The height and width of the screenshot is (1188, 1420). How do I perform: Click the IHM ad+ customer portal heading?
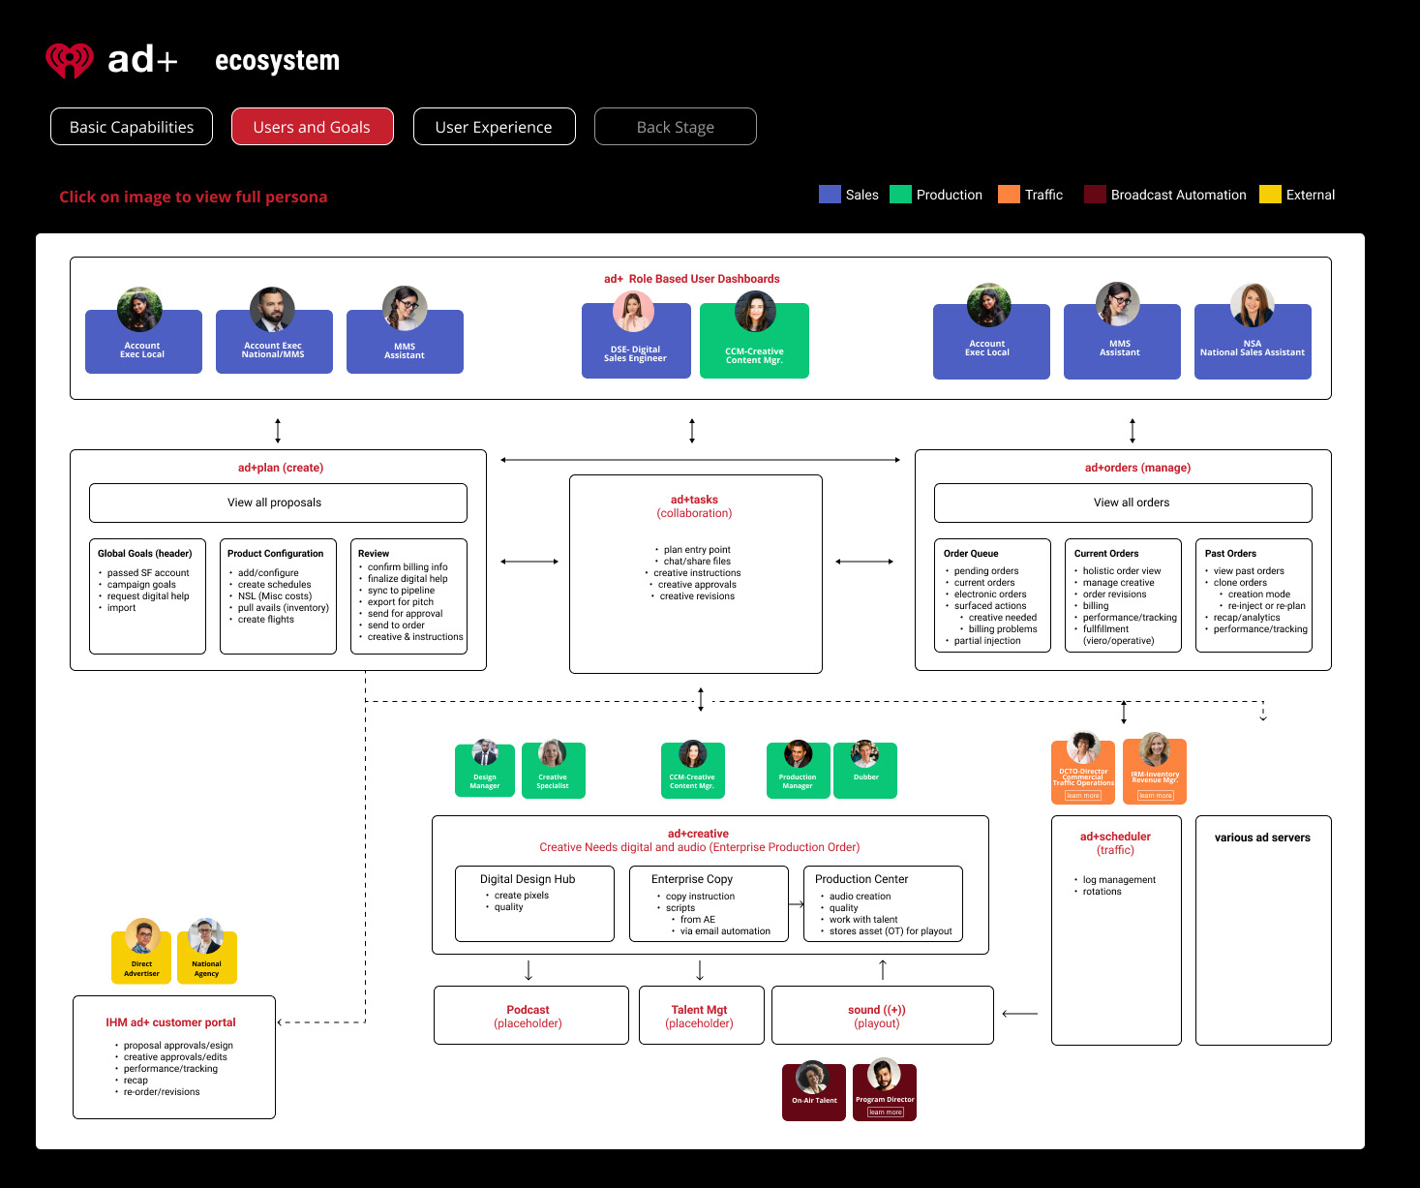pyautogui.click(x=170, y=1022)
